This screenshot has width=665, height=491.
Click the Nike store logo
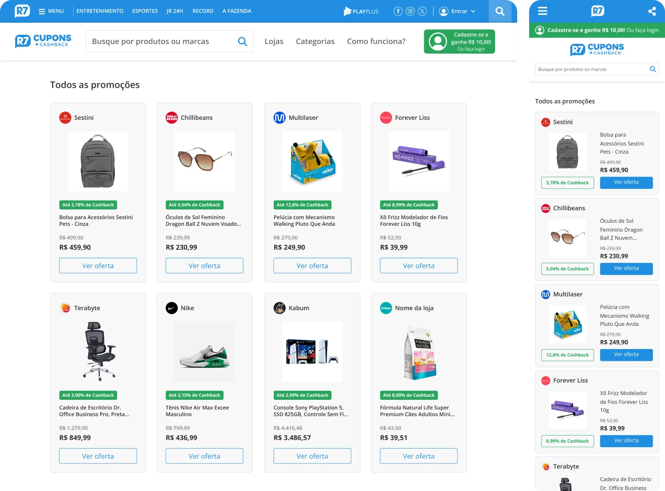(x=171, y=308)
